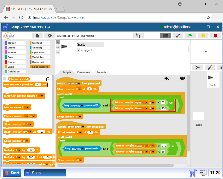Select the Sprite thumbnail in corral

click(x=213, y=80)
